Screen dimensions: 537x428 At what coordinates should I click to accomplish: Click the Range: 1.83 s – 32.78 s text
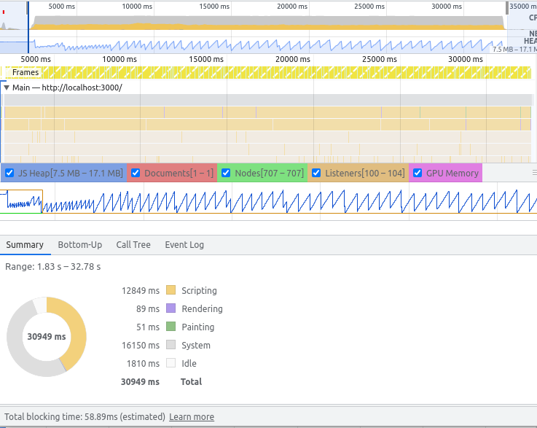pyautogui.click(x=52, y=267)
